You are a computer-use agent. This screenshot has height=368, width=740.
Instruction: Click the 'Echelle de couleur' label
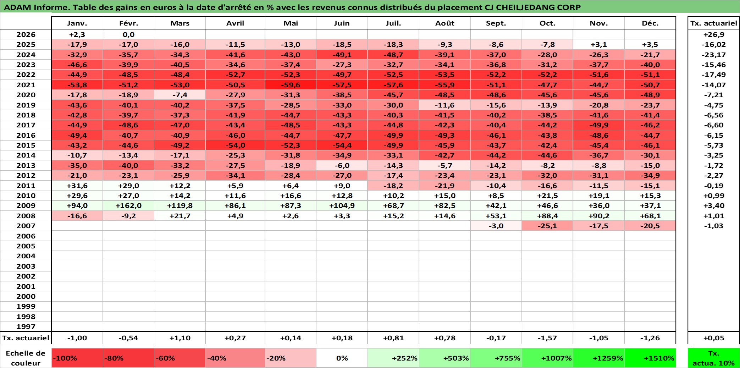[x=26, y=358]
